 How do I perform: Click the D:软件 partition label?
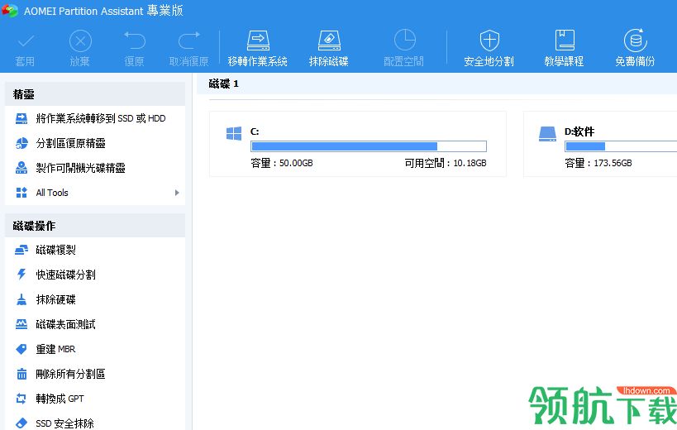coord(579,131)
